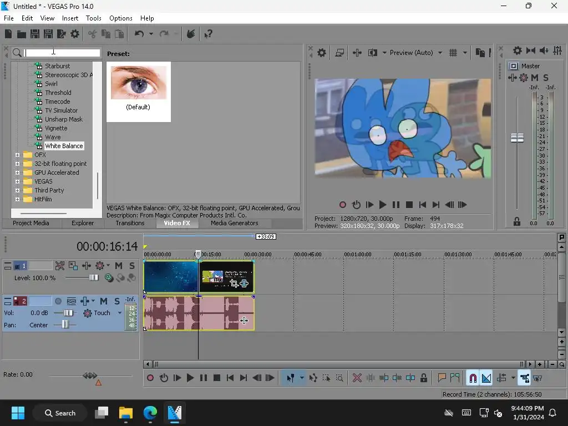Copy snapshot to clipboard icon in preview
Viewport: 568px width, 426px height.
pyautogui.click(x=480, y=53)
